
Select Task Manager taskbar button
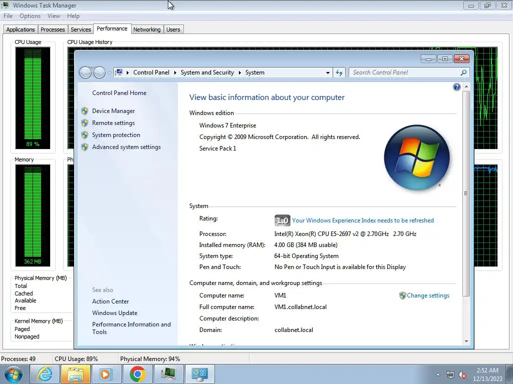pos(168,374)
